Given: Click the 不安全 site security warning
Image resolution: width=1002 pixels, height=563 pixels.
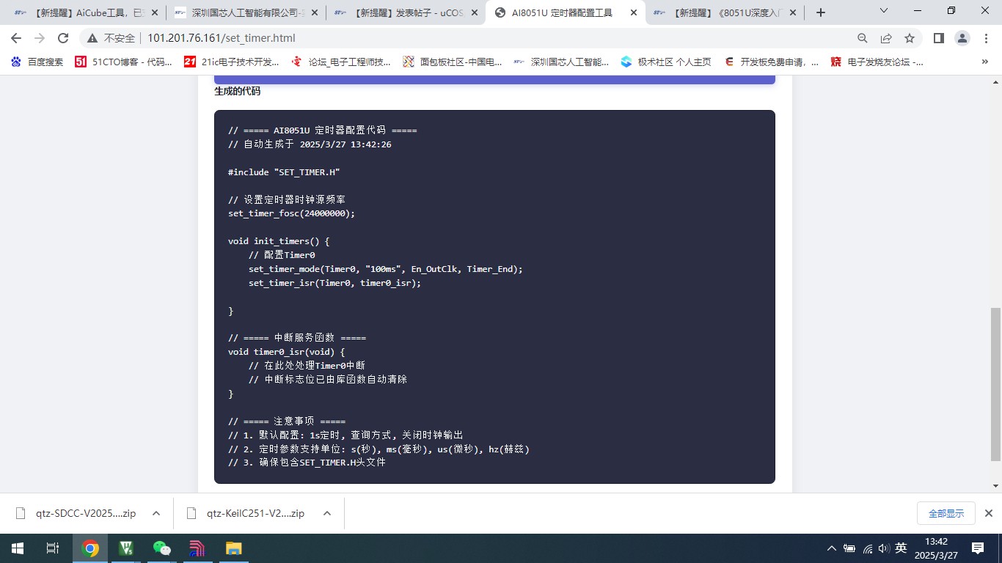Looking at the screenshot, I should [x=111, y=38].
